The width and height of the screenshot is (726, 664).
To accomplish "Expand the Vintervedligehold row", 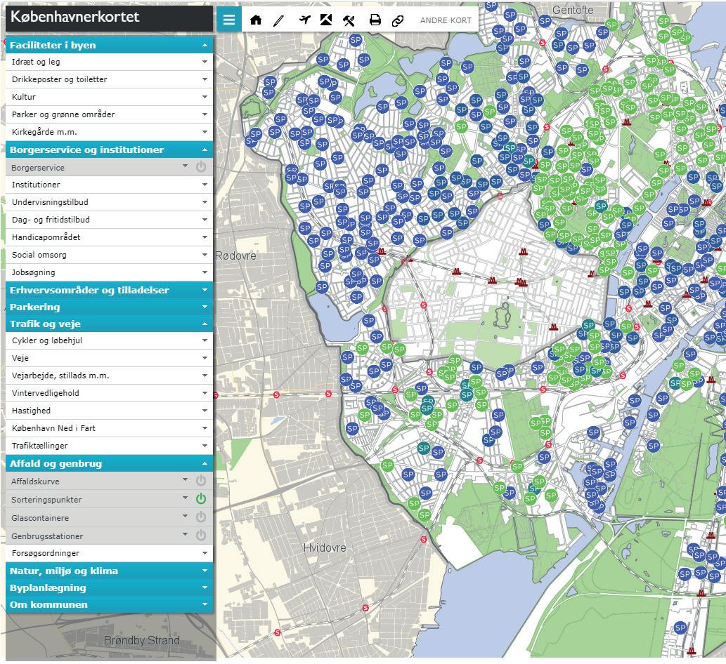I will (109, 394).
